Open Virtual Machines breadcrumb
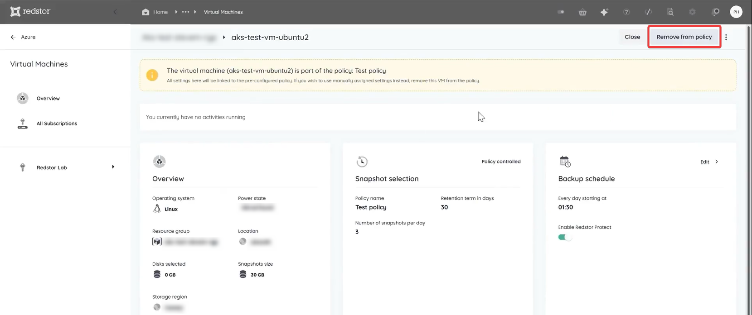 pos(223,12)
